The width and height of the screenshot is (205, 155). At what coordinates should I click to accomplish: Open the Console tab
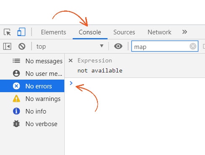tap(90, 32)
